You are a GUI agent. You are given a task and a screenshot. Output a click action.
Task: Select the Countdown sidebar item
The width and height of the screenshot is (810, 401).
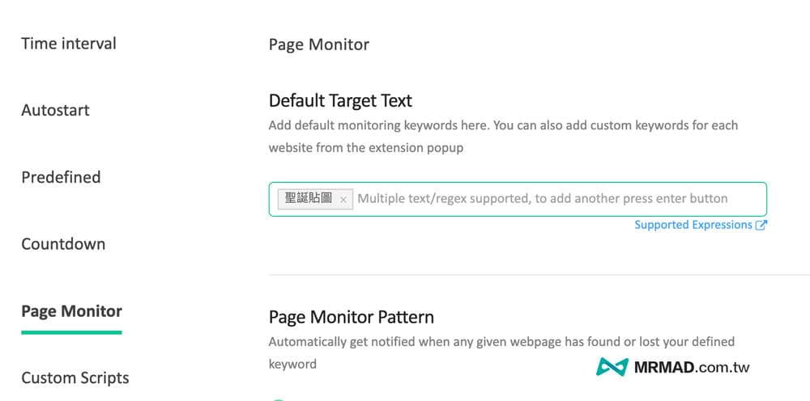63,244
